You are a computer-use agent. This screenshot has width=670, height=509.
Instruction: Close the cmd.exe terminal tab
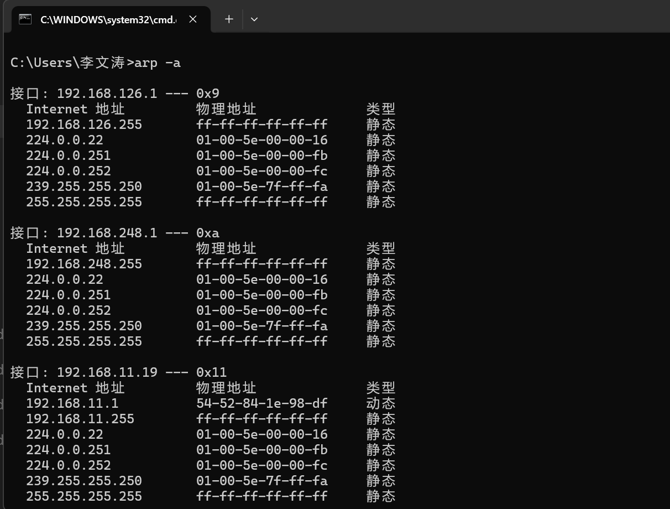click(193, 19)
